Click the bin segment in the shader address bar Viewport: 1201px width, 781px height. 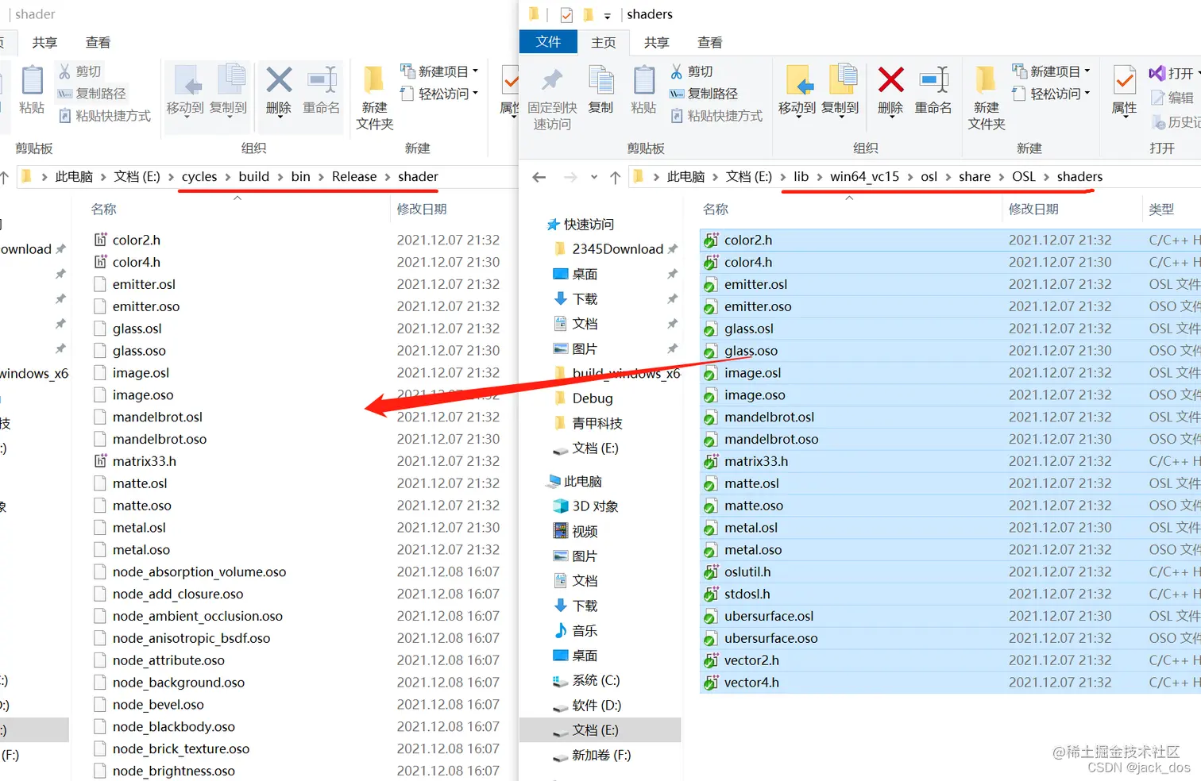point(301,177)
